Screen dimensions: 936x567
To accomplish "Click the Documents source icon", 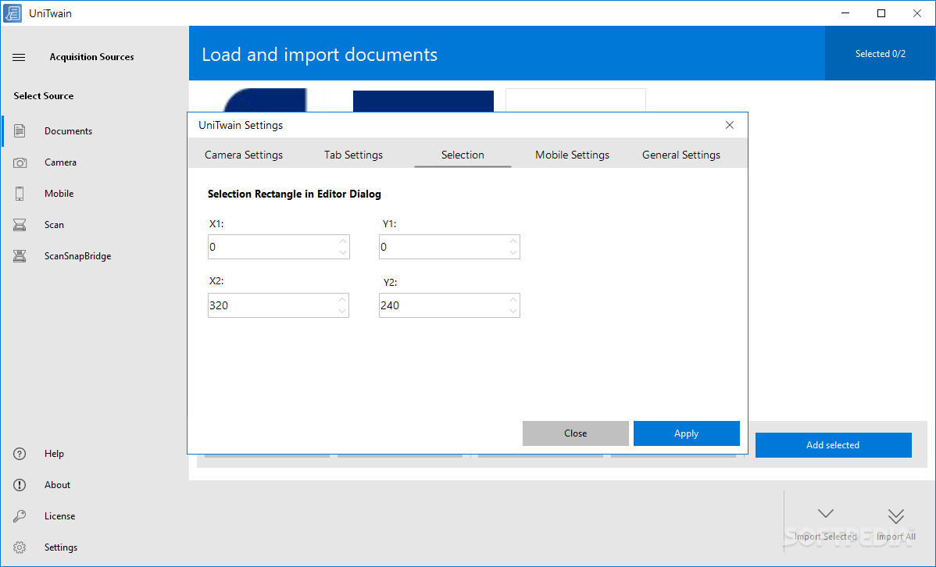I will click(20, 130).
